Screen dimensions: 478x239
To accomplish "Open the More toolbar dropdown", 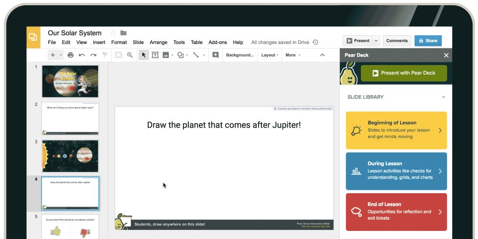I will coord(293,55).
